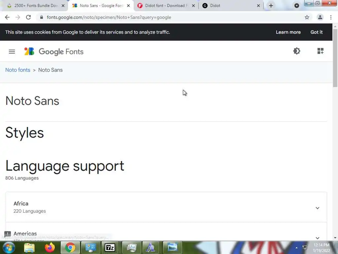
Task: Open Windows Explorer from the taskbar
Action: point(29,247)
